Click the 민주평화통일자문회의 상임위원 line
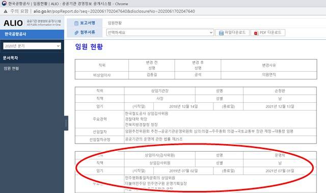This screenshot has width=326, height=193. [150, 178]
